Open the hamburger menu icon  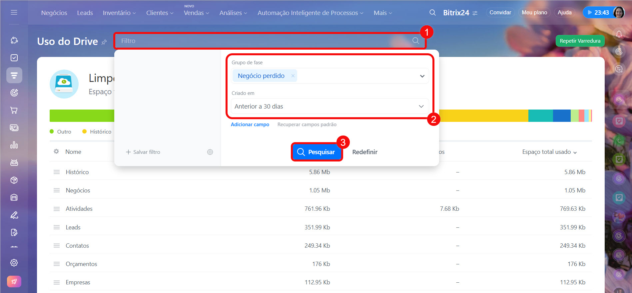[x=14, y=12]
